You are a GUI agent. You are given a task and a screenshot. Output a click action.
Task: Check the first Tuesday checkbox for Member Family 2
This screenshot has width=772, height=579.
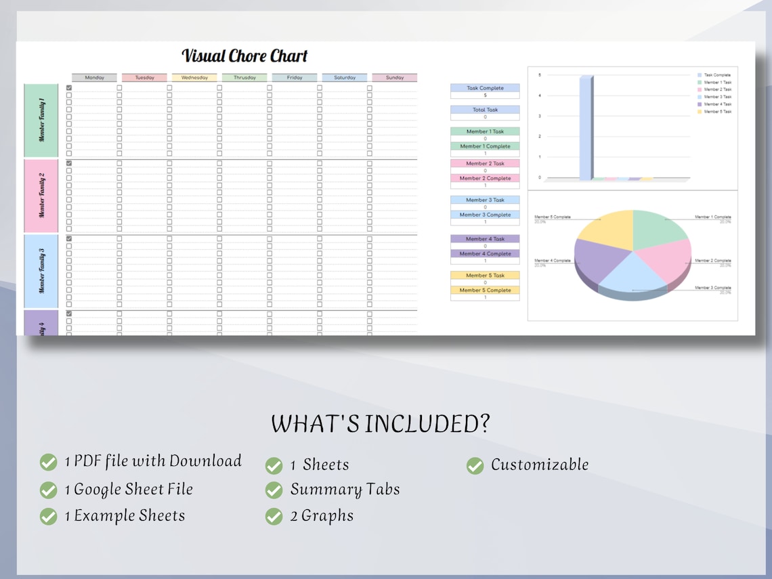tap(119, 163)
